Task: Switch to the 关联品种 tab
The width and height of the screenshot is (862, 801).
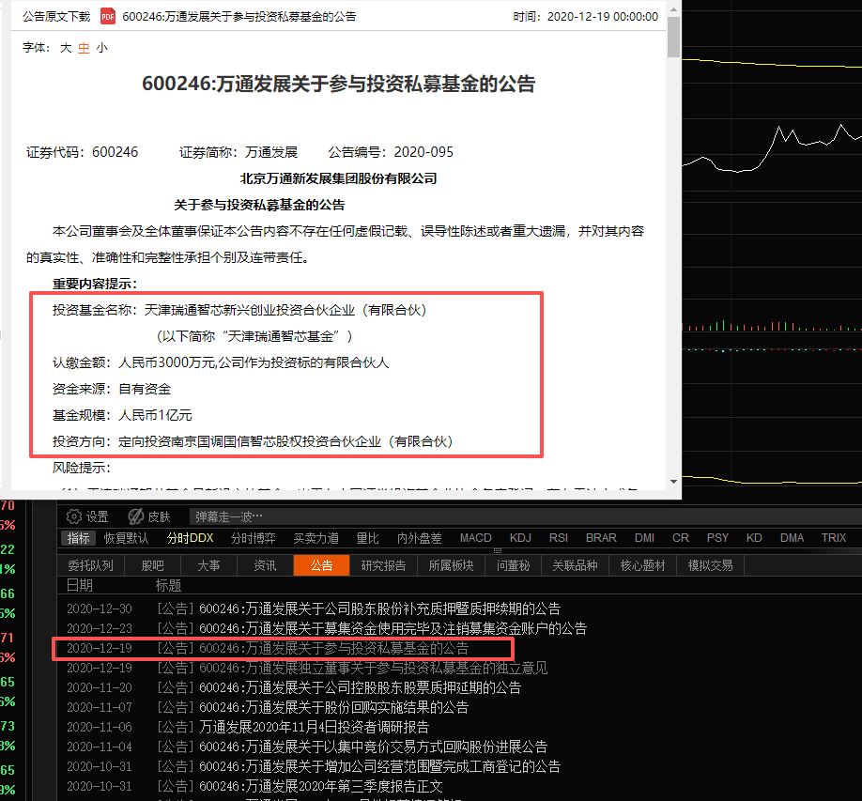Action: point(575,565)
